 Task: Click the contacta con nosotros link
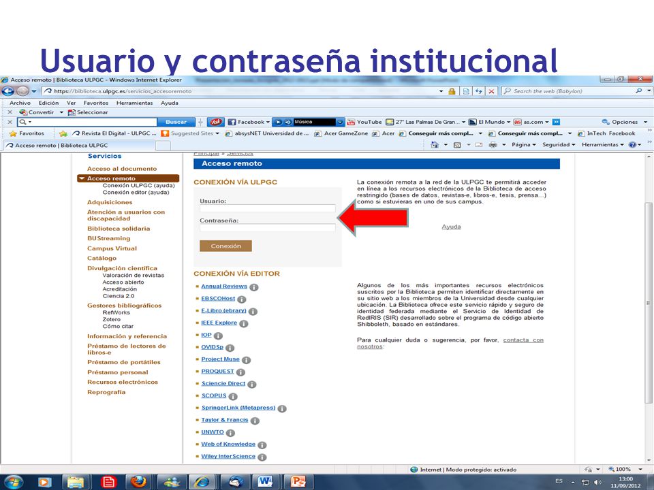450,343
